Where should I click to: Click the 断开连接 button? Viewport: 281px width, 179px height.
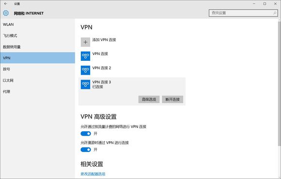pyautogui.click(x=172, y=99)
